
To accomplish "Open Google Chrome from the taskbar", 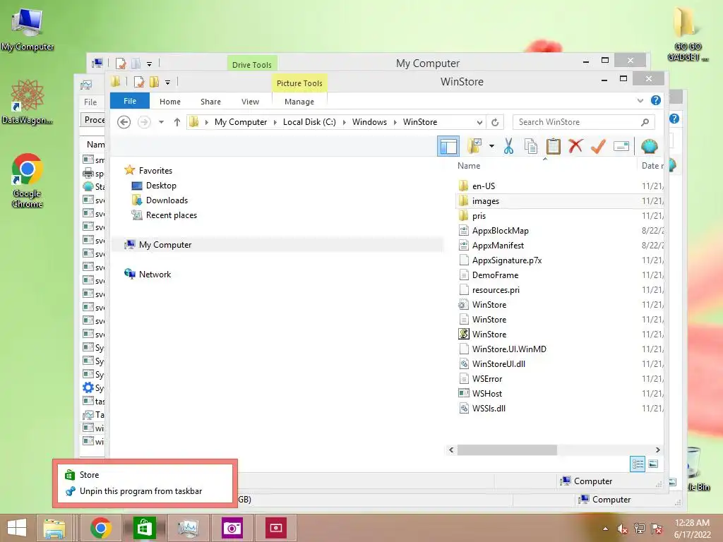I will click(100, 528).
